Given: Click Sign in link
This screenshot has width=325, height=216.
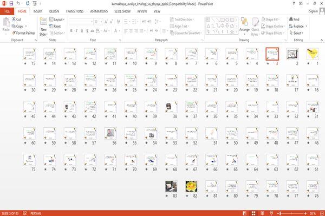Looking at the screenshot, I should 313,11.
